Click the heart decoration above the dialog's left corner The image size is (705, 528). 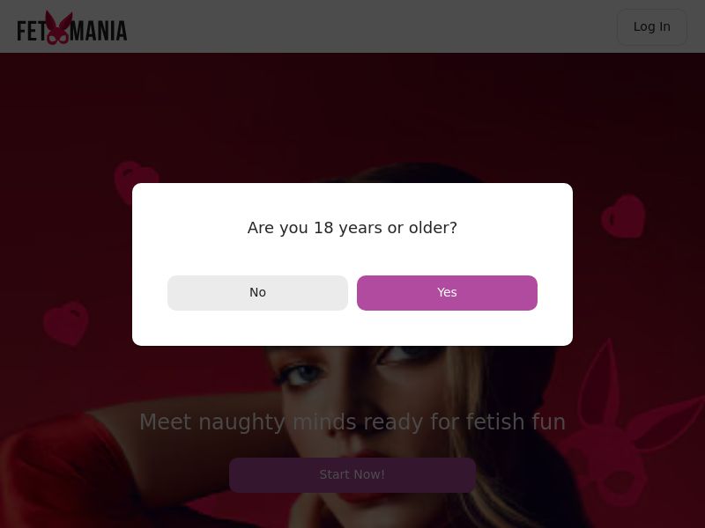tap(137, 182)
